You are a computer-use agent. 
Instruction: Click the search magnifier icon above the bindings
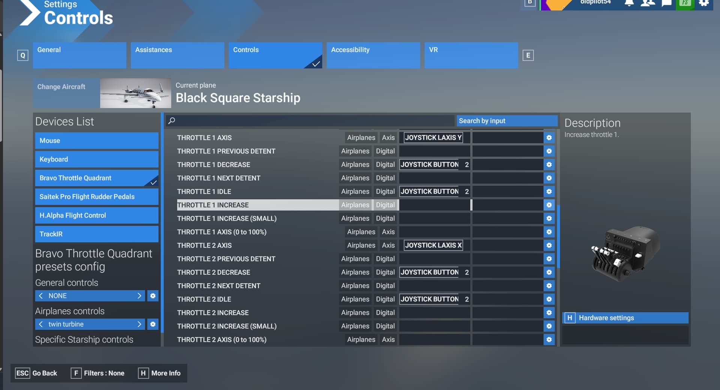click(x=172, y=121)
